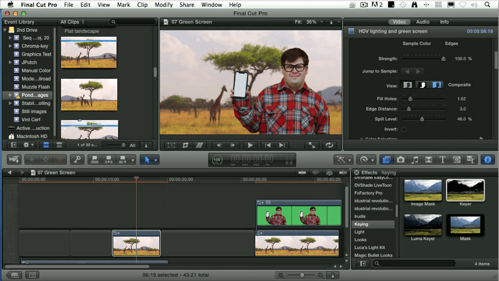Expand the Chroma-key event
This screenshot has width=499, height=281.
pos(10,46)
